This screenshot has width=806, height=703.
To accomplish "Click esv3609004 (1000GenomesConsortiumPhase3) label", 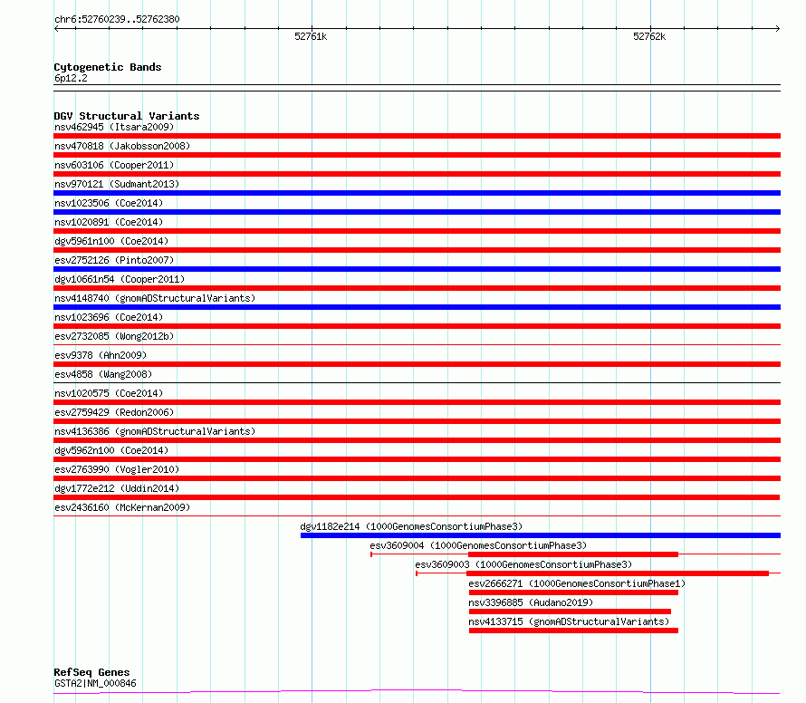I will (x=478, y=545).
